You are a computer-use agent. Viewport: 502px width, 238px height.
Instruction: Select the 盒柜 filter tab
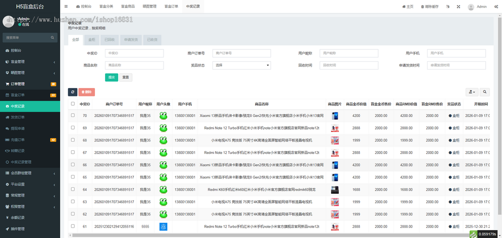[92, 40]
